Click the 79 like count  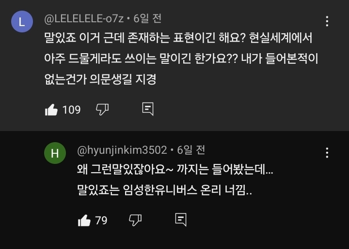tap(101, 220)
